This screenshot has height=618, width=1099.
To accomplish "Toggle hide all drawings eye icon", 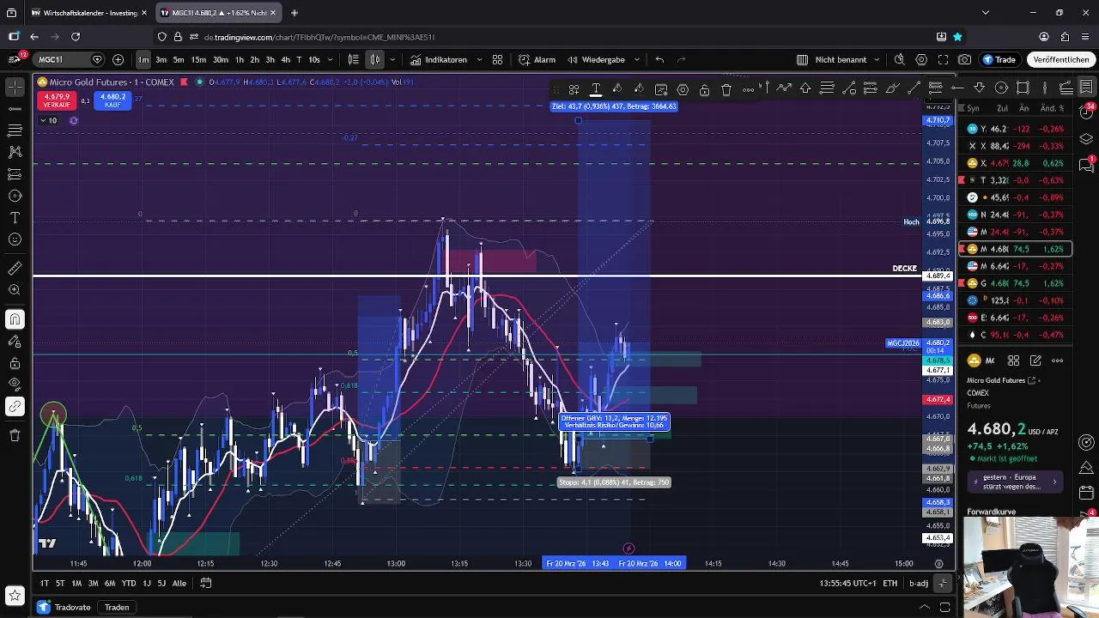I will [15, 384].
